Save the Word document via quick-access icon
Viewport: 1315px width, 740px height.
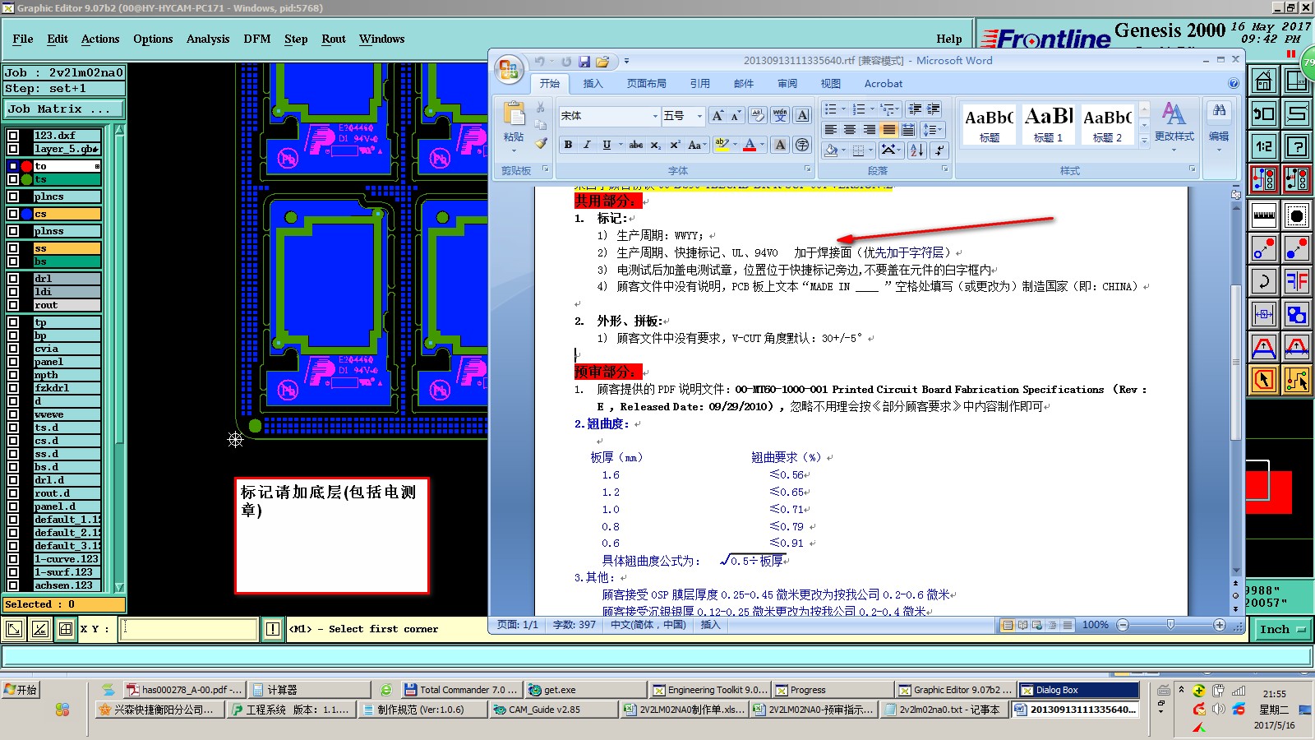pos(584,62)
